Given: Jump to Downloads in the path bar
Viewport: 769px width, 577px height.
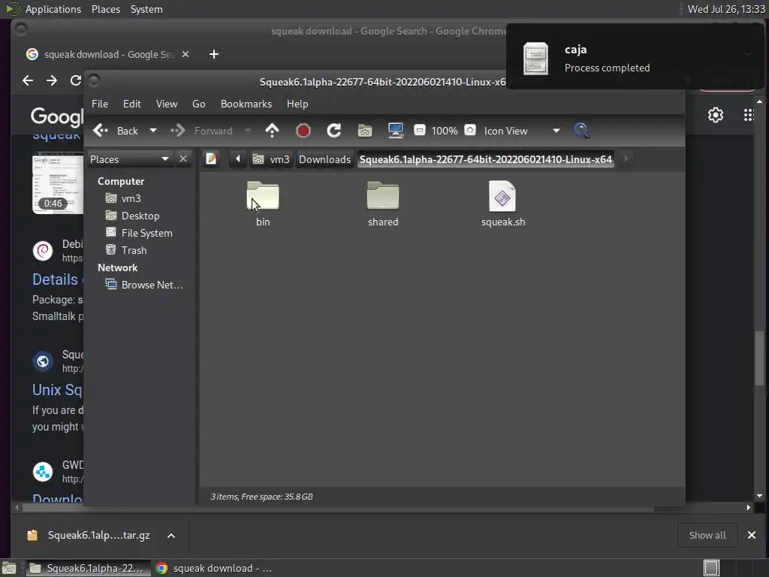Looking at the screenshot, I should tap(324, 159).
